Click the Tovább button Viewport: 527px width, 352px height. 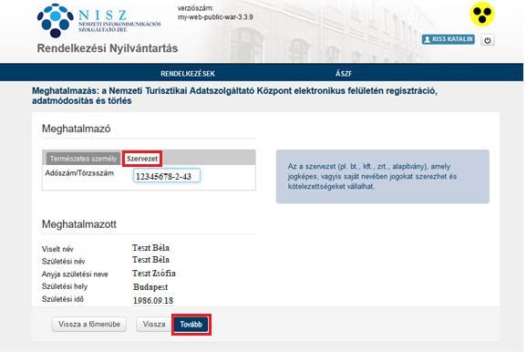tap(191, 325)
